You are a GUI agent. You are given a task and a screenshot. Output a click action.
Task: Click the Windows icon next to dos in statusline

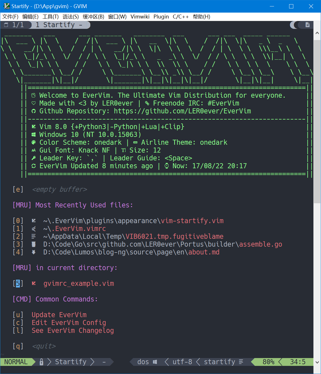coord(154,362)
